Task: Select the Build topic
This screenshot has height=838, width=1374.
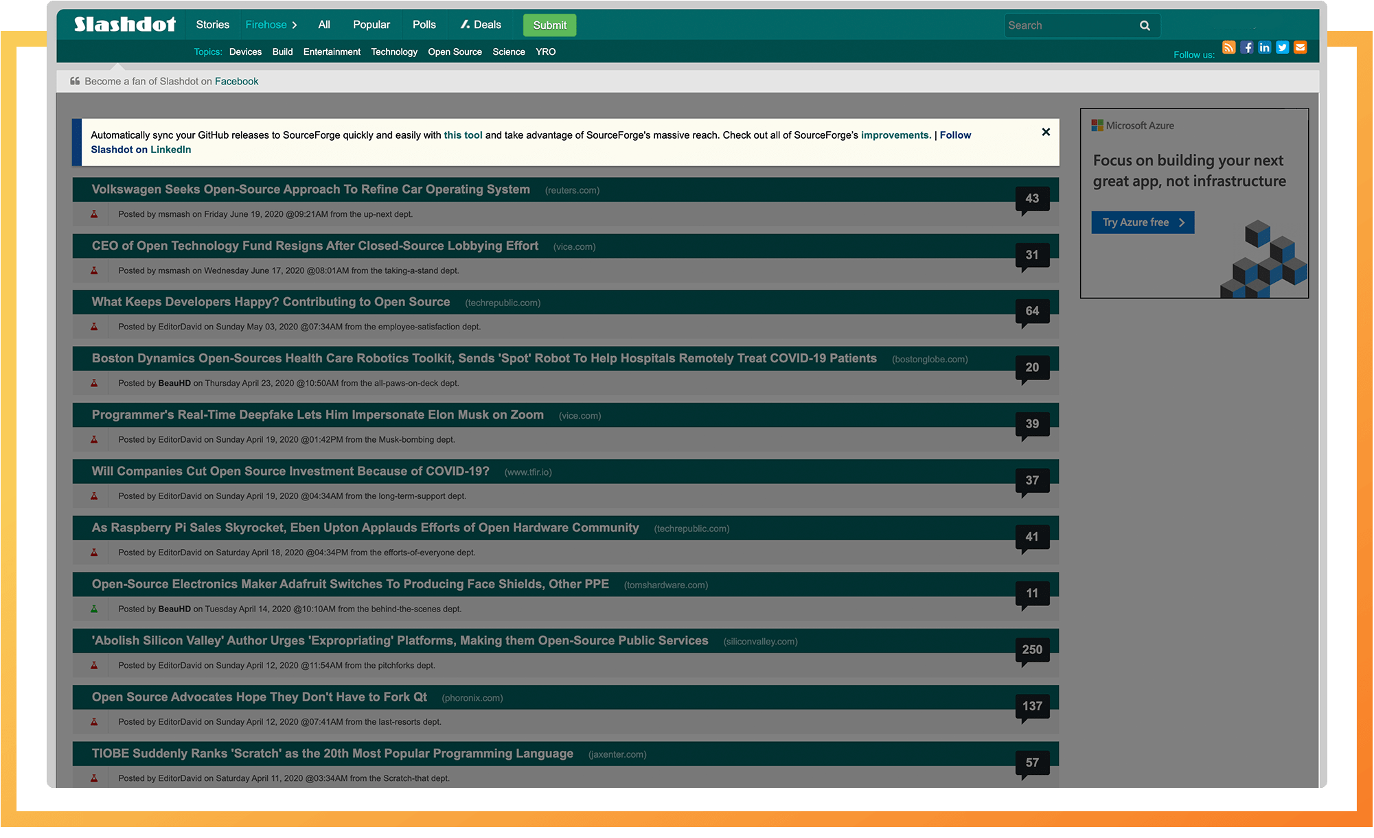Action: click(x=282, y=52)
